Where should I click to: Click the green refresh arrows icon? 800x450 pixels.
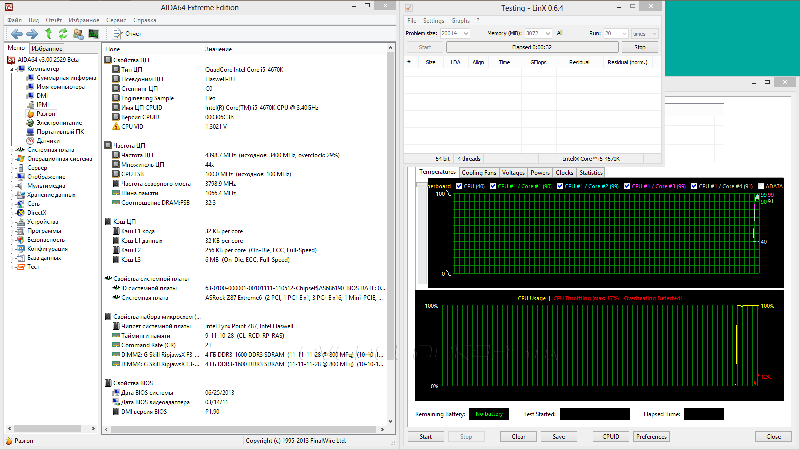click(63, 34)
